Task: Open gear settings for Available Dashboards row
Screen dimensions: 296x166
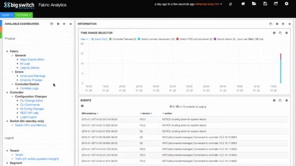Action: [58, 24]
